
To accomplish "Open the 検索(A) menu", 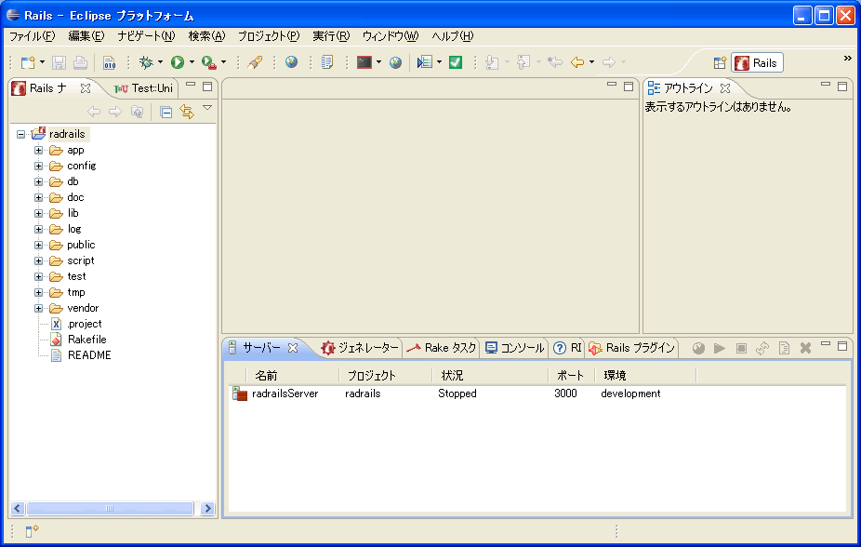I will (206, 36).
